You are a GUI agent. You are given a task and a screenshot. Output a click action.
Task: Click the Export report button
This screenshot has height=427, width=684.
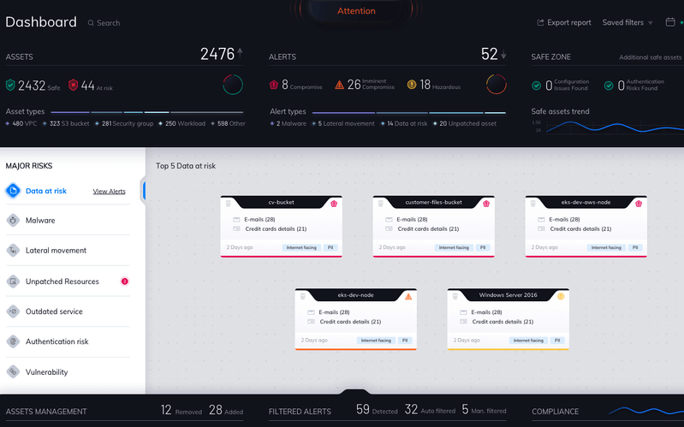click(x=564, y=23)
